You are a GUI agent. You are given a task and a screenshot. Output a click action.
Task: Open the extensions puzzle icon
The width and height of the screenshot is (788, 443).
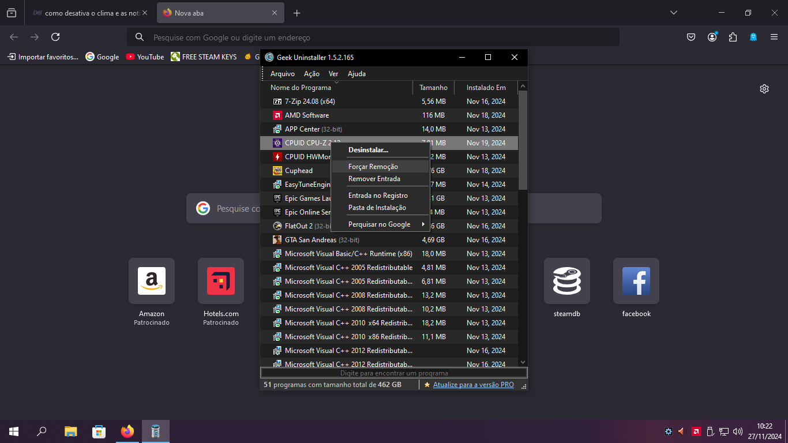click(733, 37)
